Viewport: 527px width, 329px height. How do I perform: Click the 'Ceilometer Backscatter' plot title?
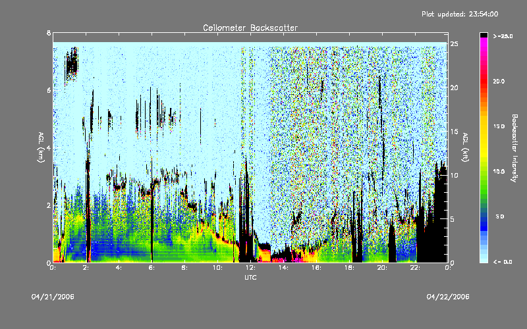[x=250, y=28]
